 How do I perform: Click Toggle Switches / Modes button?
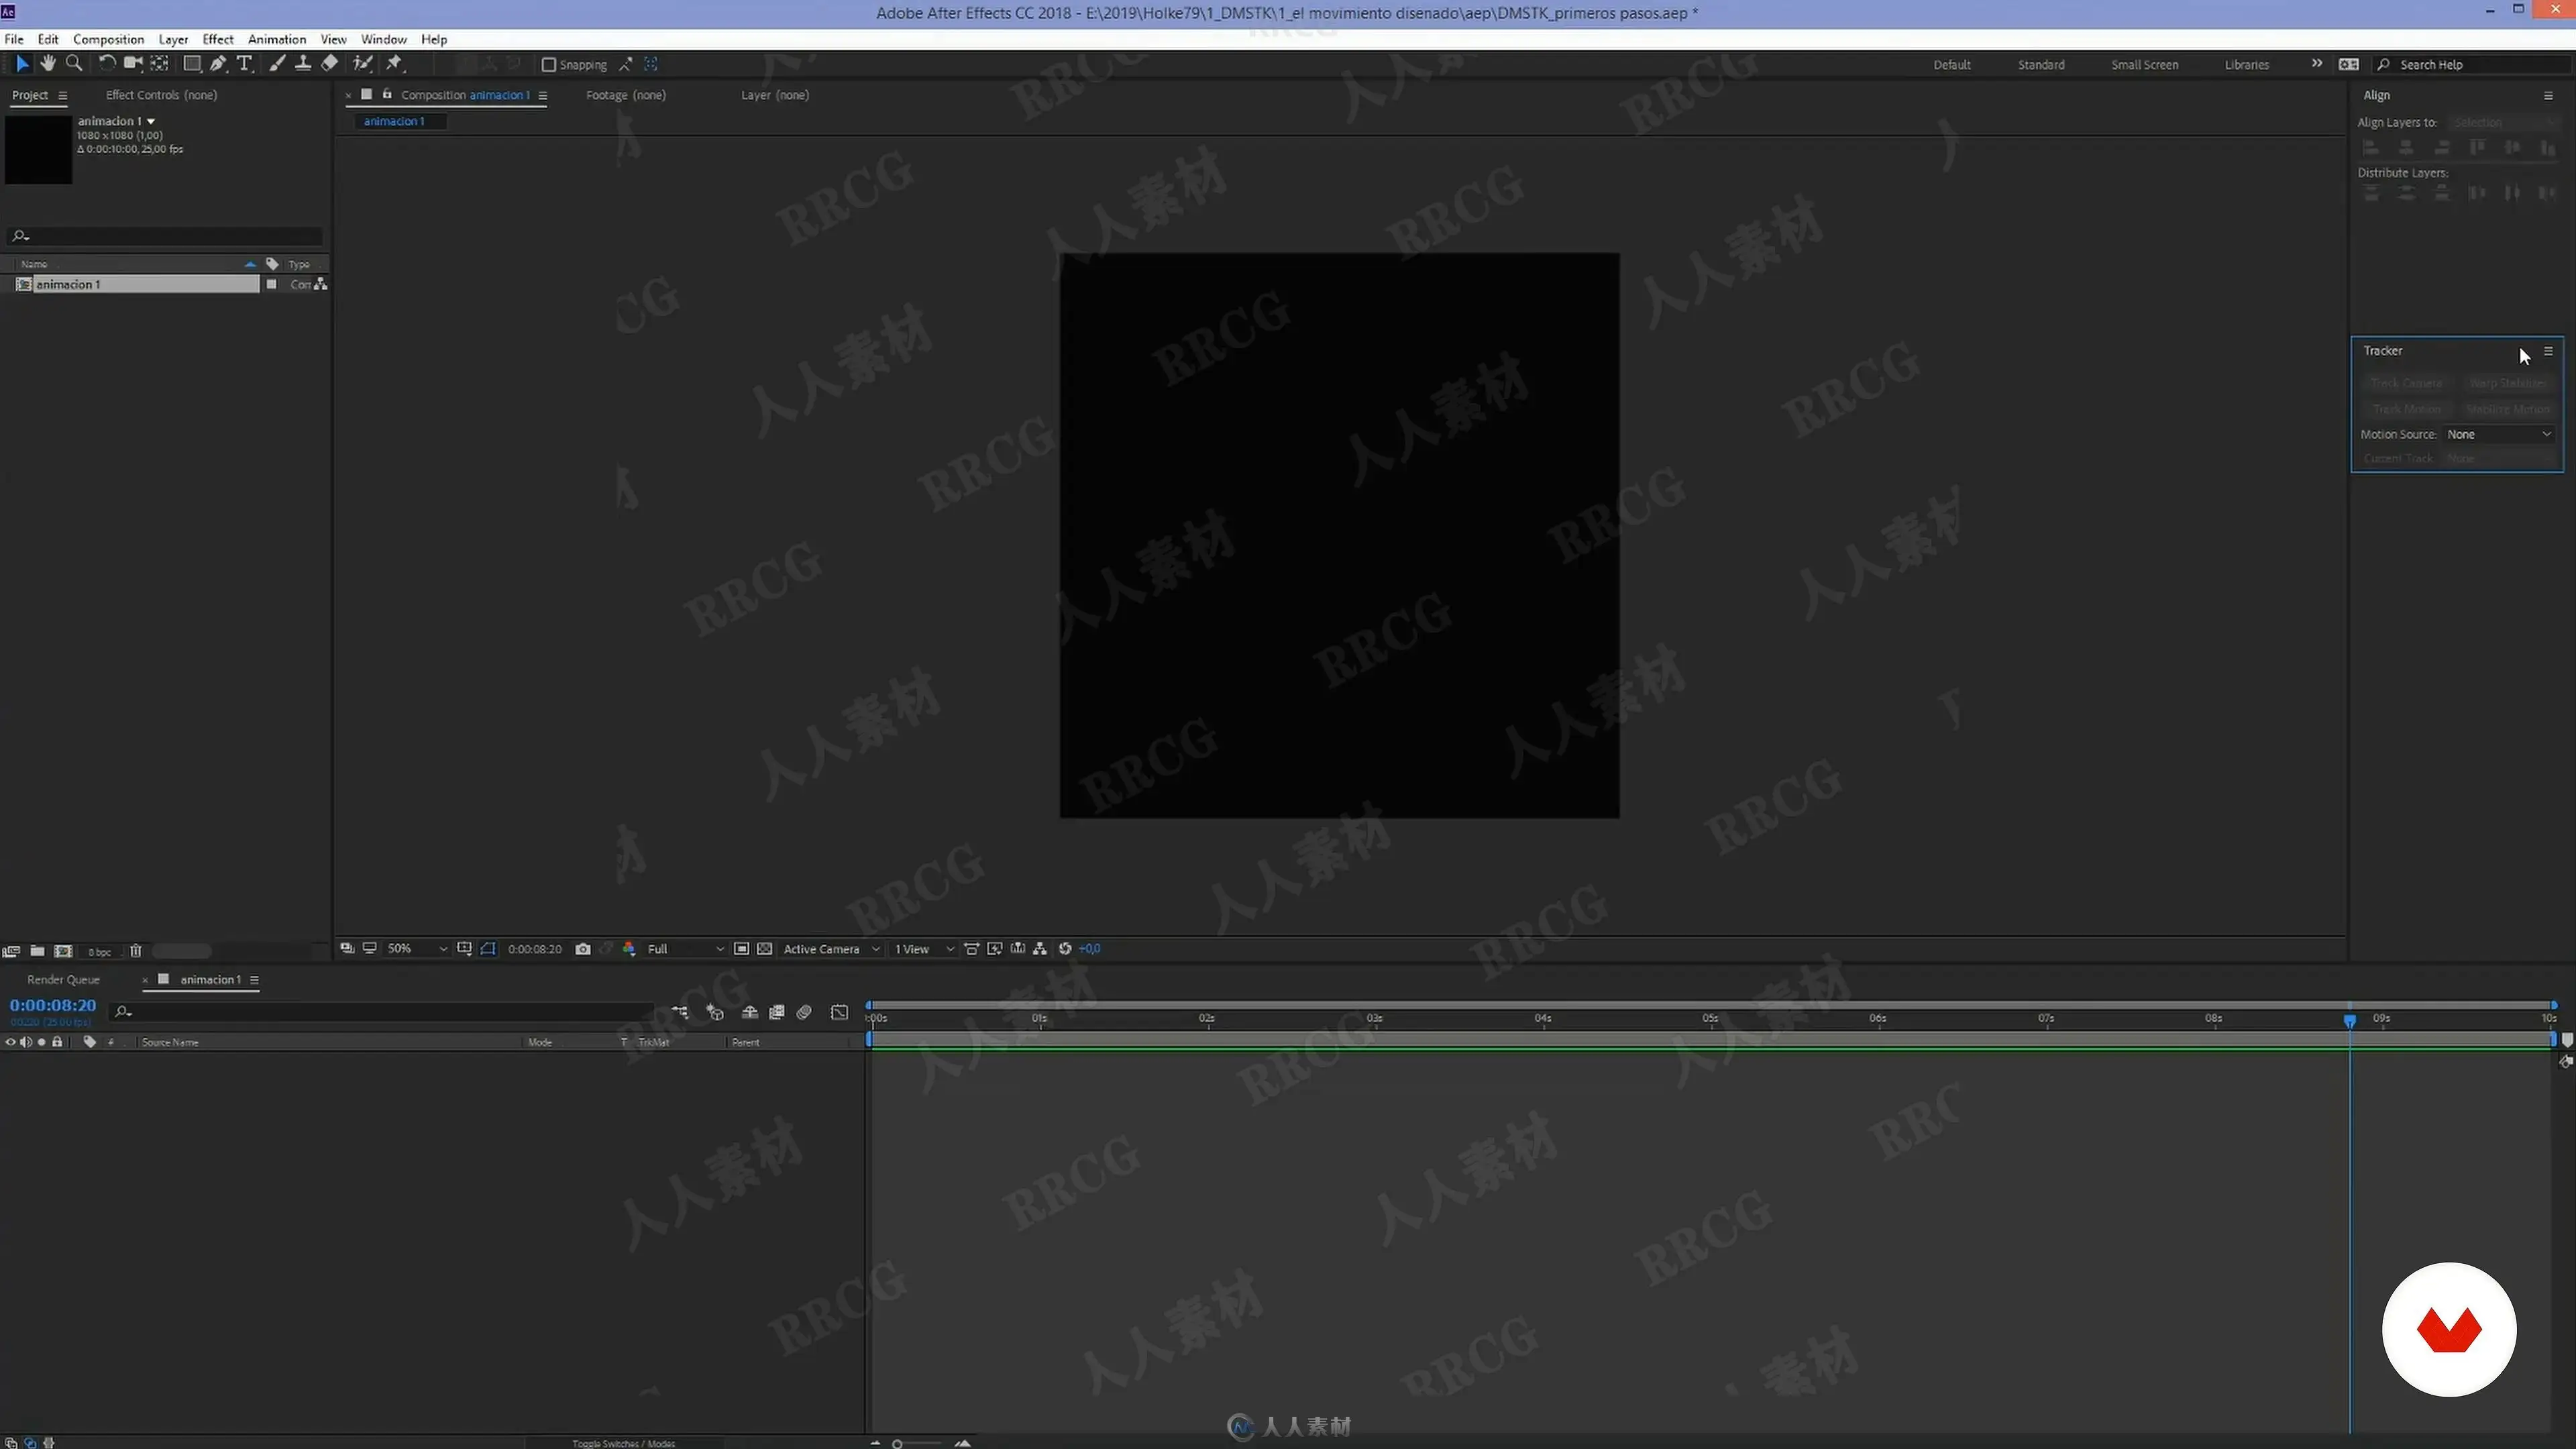click(623, 1443)
